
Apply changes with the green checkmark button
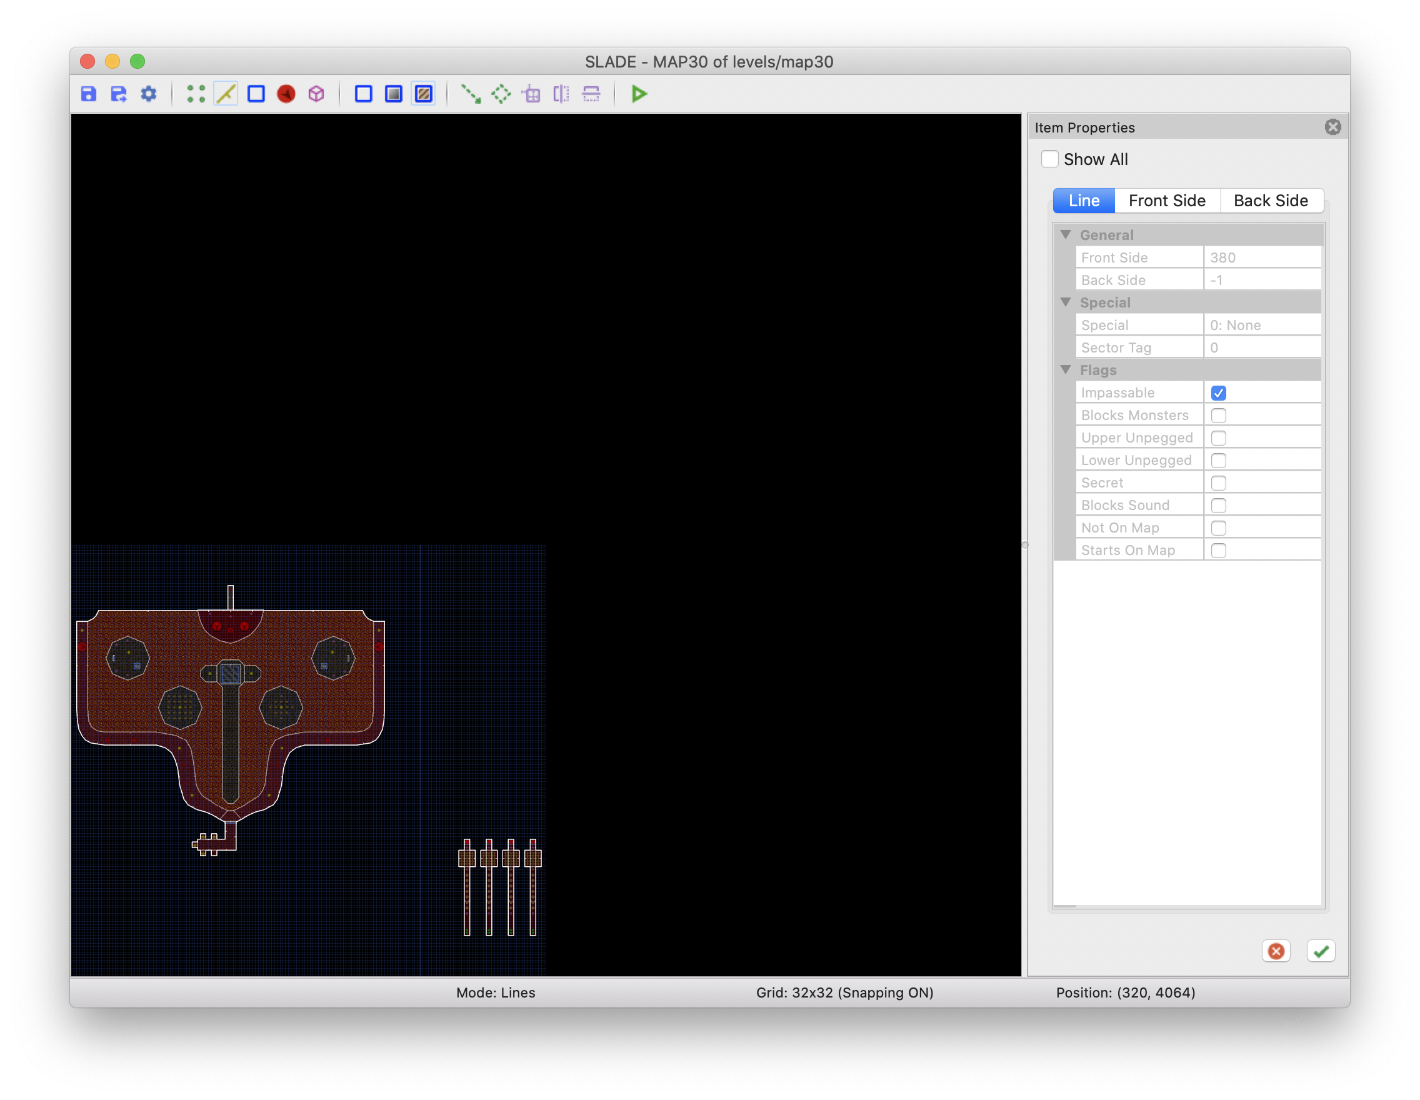[x=1320, y=951]
